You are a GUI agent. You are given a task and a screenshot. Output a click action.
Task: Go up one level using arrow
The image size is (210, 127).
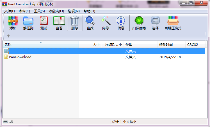(8, 36)
